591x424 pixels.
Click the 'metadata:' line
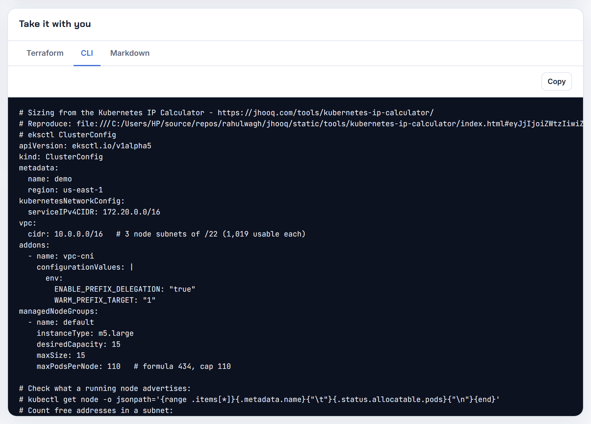click(x=39, y=168)
